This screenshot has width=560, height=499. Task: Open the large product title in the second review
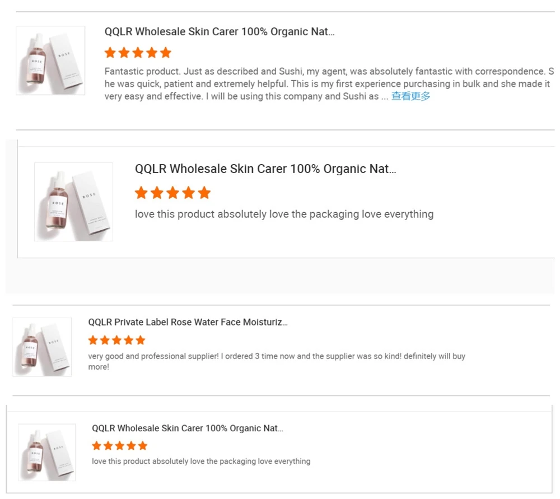[265, 169]
